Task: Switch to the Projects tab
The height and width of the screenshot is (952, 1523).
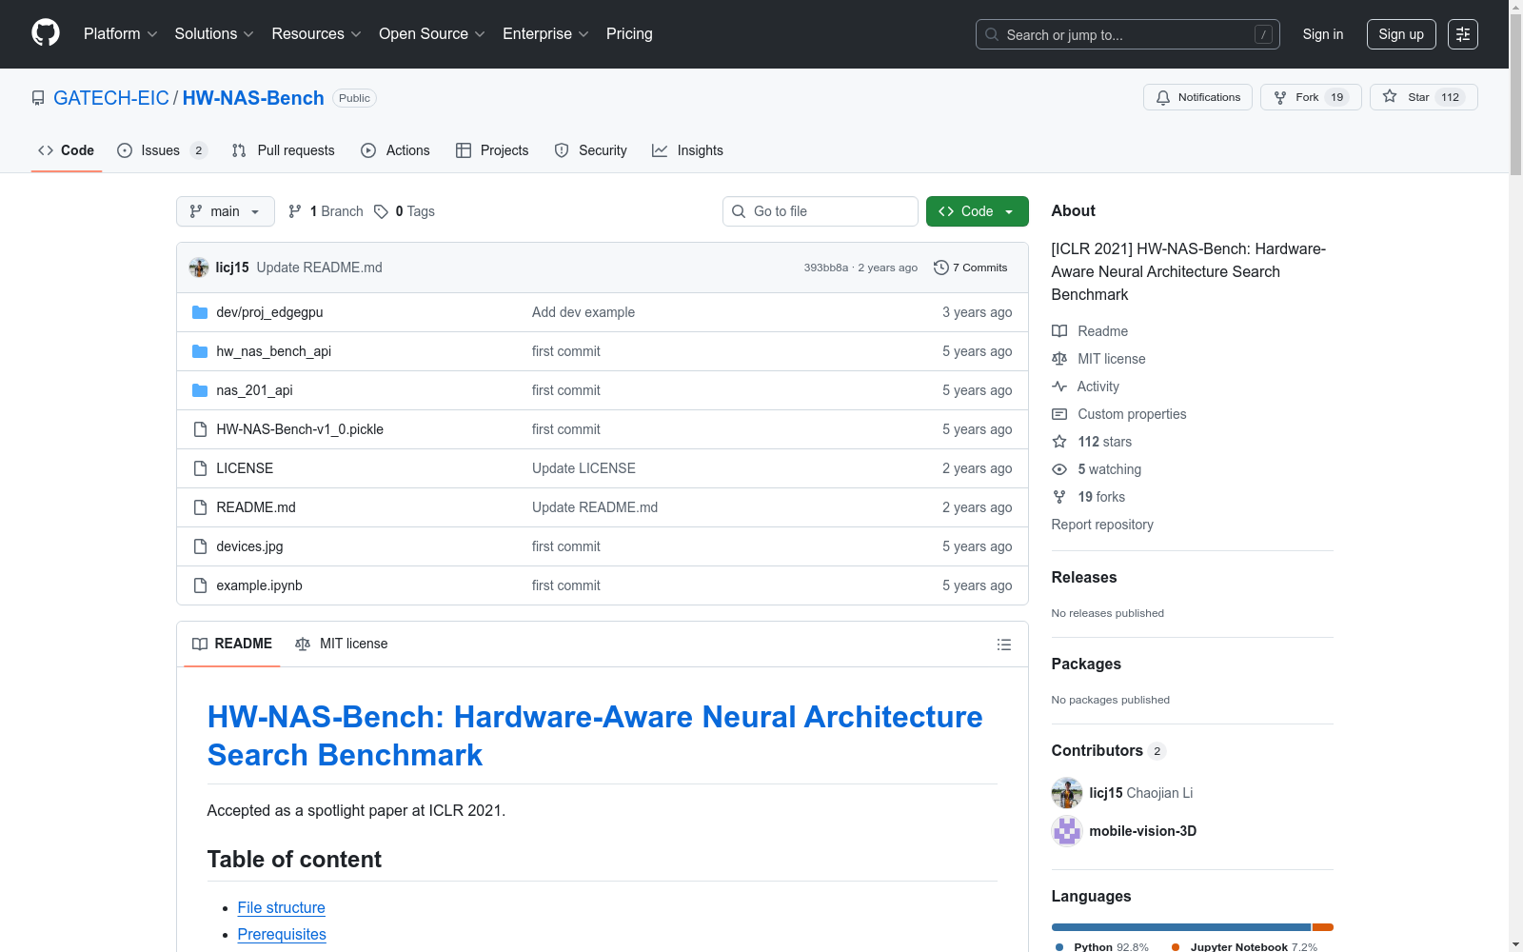Action: pos(492,150)
